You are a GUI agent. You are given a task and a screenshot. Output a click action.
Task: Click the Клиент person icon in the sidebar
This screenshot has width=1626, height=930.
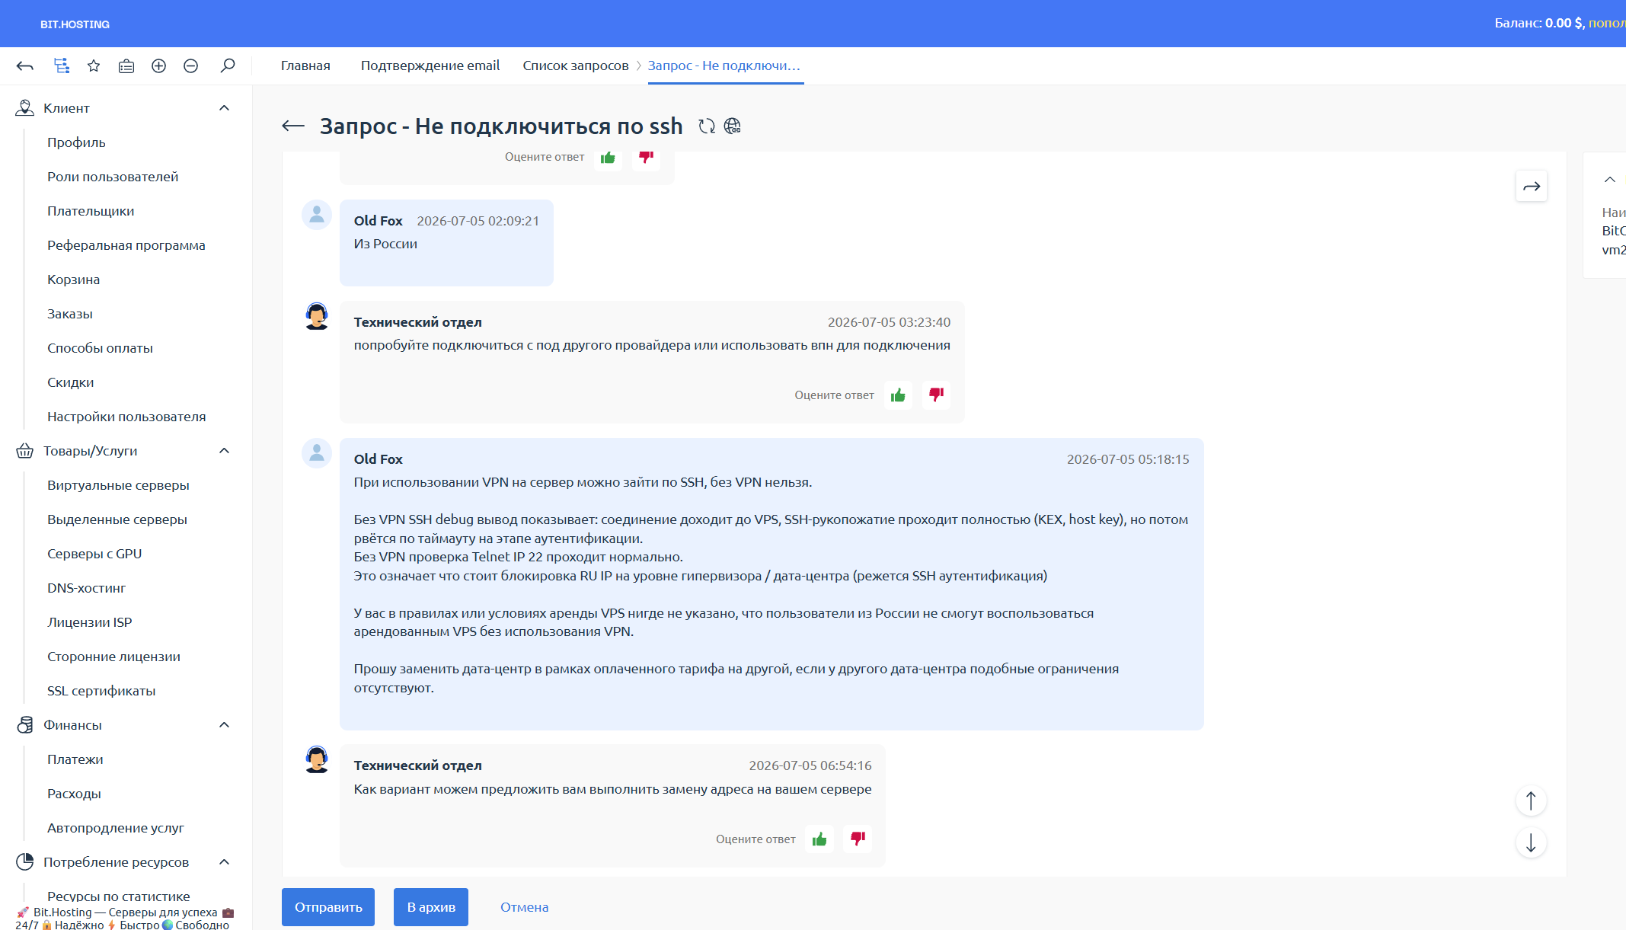tap(24, 108)
